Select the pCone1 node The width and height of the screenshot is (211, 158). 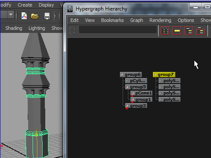(142, 93)
